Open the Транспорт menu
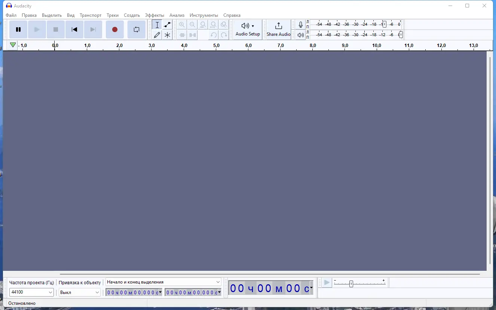 [90, 15]
